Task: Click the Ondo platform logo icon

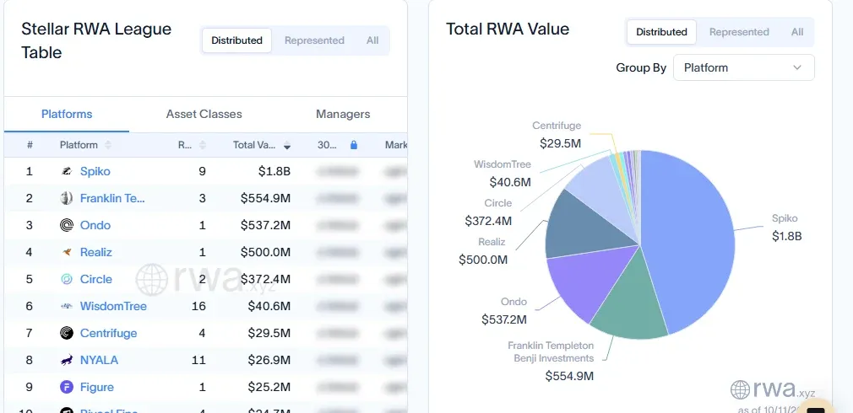Action: (x=67, y=225)
